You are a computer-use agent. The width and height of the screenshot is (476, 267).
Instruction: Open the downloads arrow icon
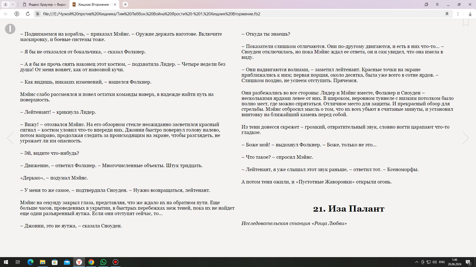(x=470, y=14)
